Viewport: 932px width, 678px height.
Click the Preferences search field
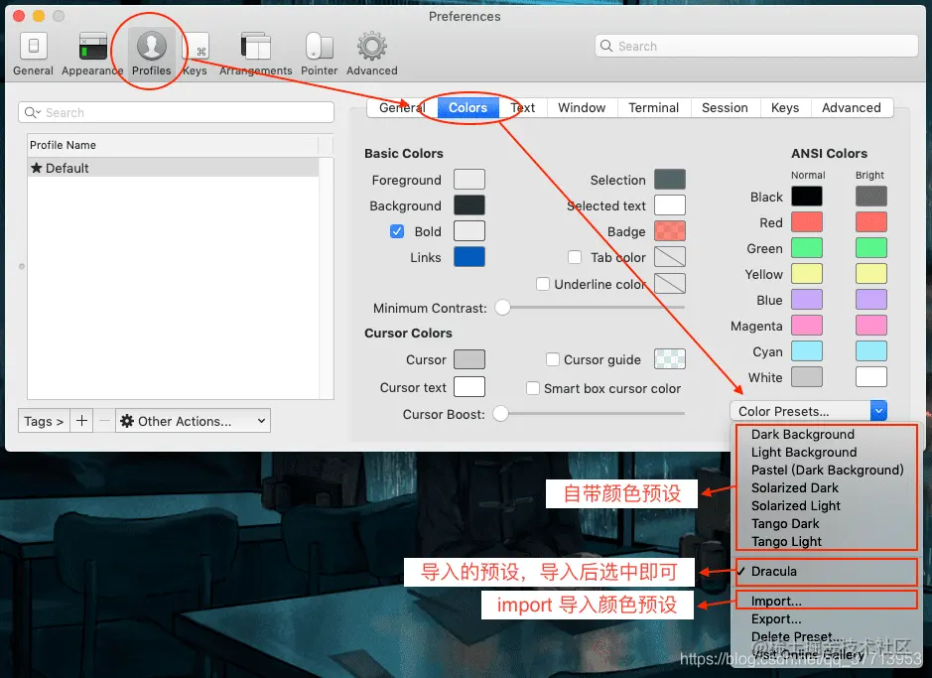coord(756,46)
